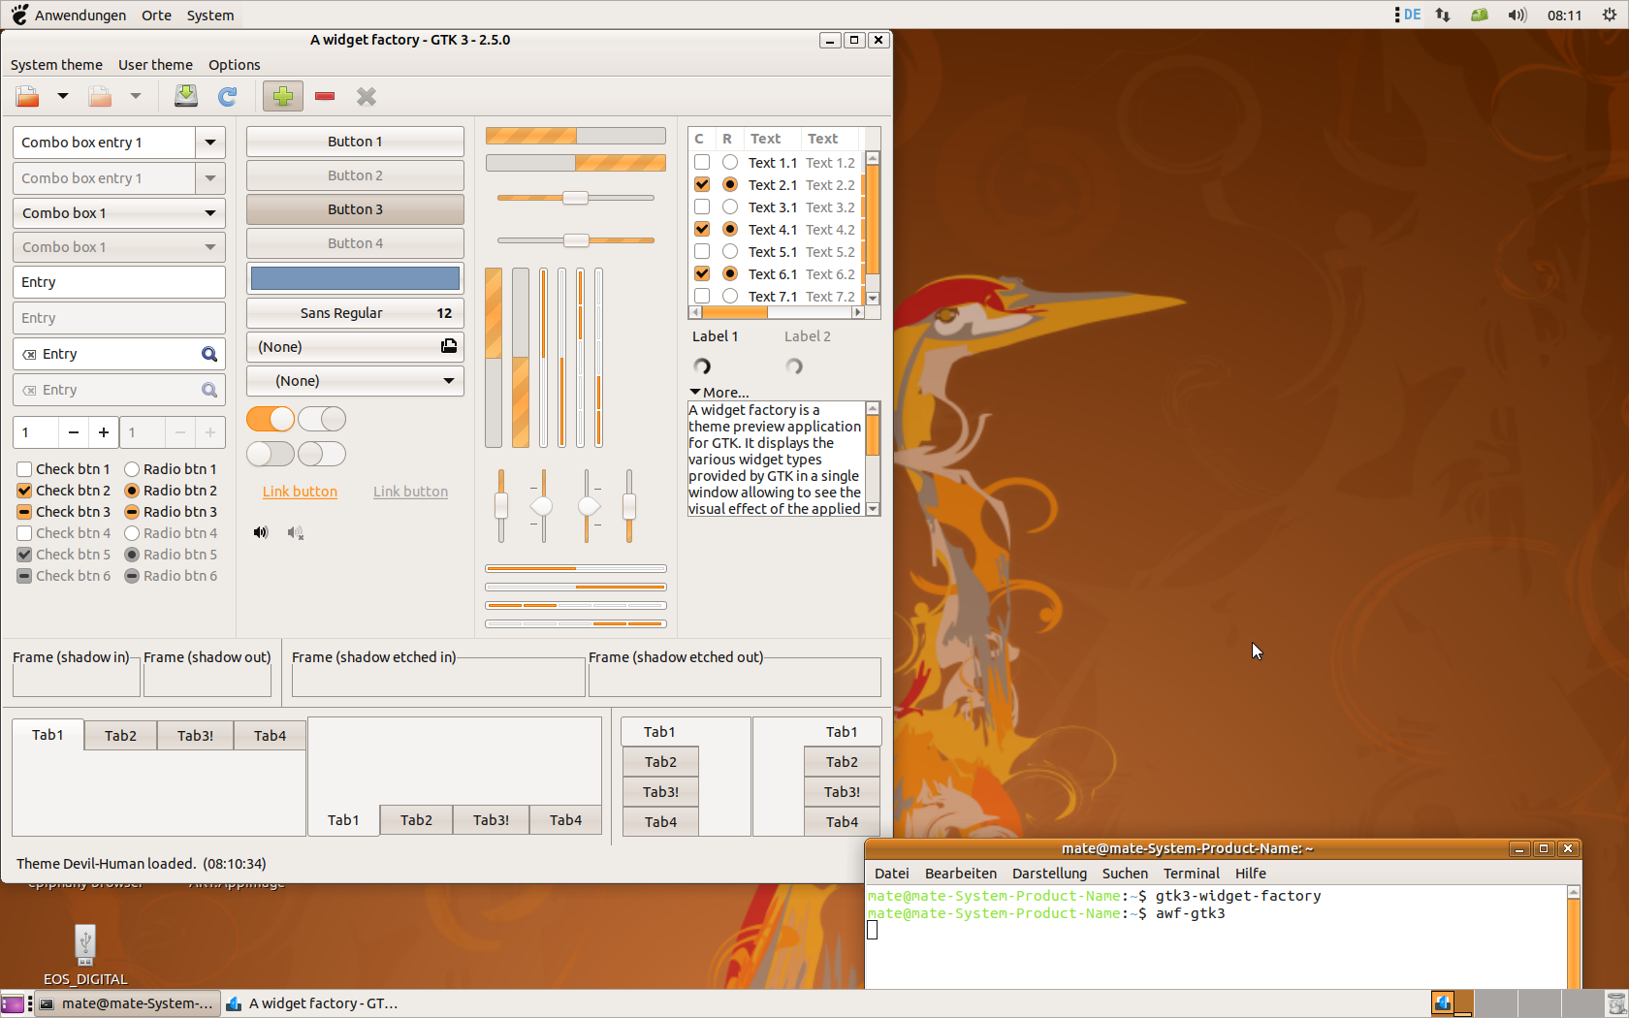Viewport: 1629px width, 1018px height.
Task: Enable Check btn 1 checkbox
Action: tap(24, 469)
